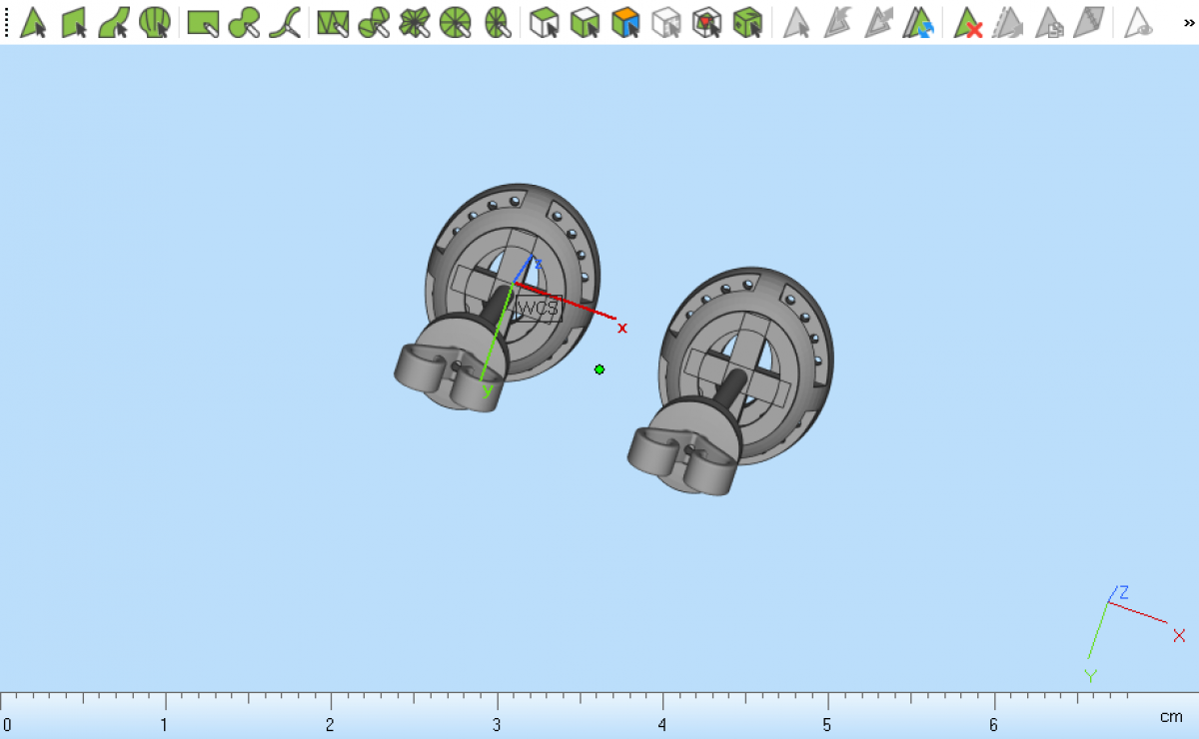Click the cube icon with orange top
This screenshot has height=739, width=1199.
point(625,22)
